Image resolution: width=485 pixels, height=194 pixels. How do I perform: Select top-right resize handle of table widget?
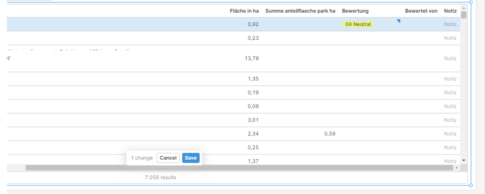pyautogui.click(x=471, y=2)
